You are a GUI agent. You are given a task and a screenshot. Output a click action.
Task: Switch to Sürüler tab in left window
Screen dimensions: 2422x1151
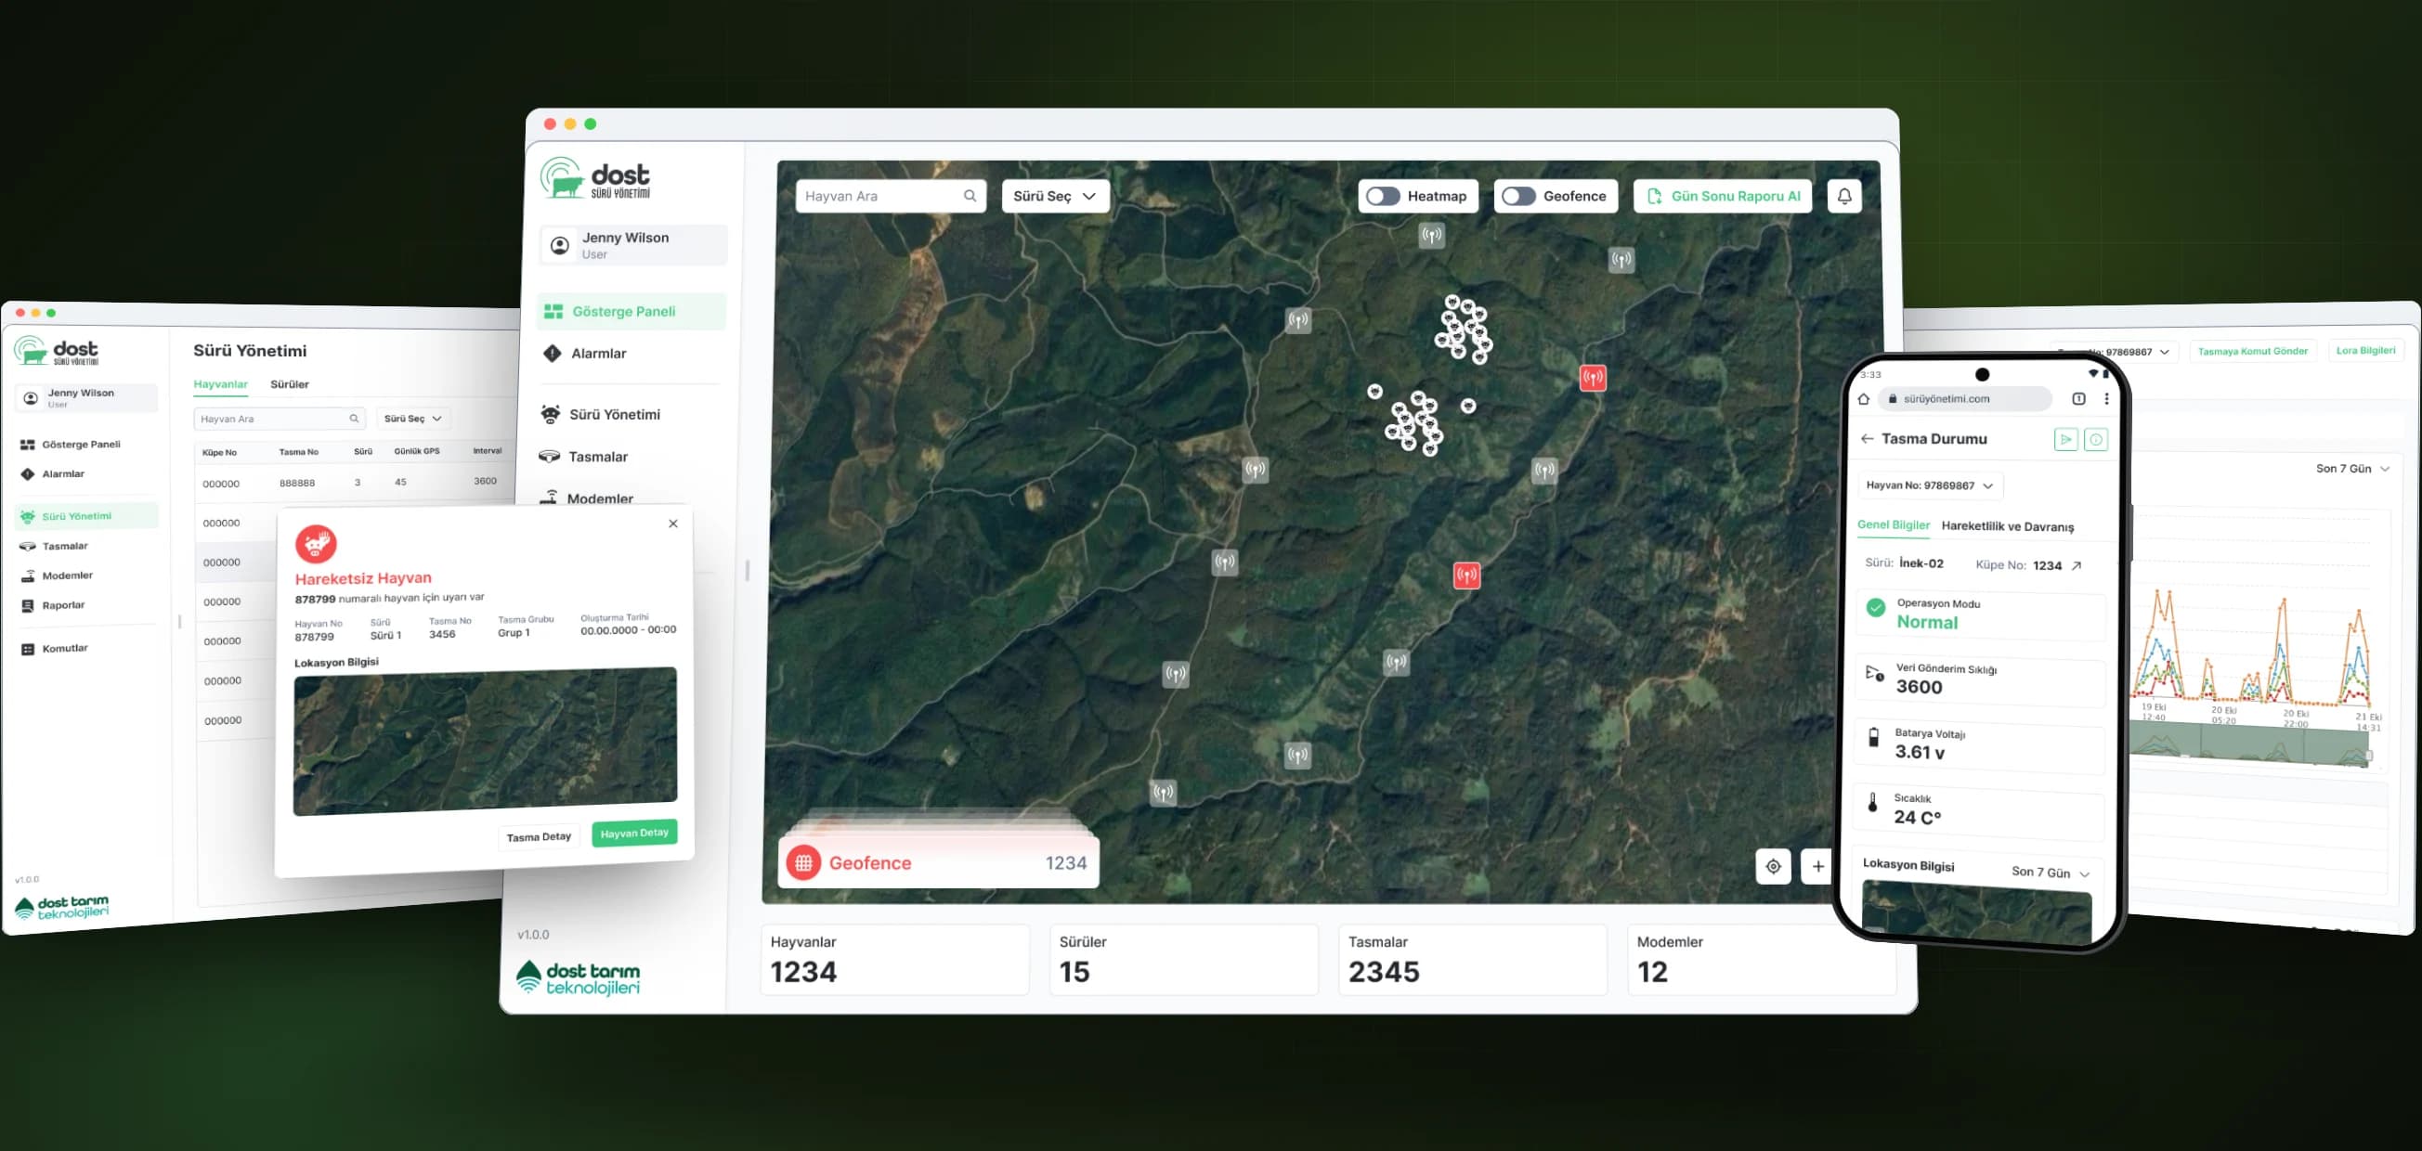(x=290, y=384)
